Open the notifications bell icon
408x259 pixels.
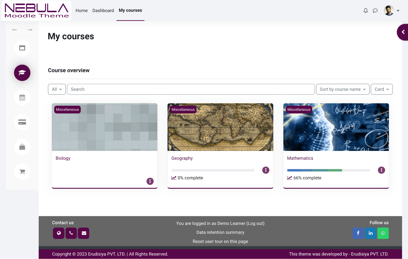365,10
